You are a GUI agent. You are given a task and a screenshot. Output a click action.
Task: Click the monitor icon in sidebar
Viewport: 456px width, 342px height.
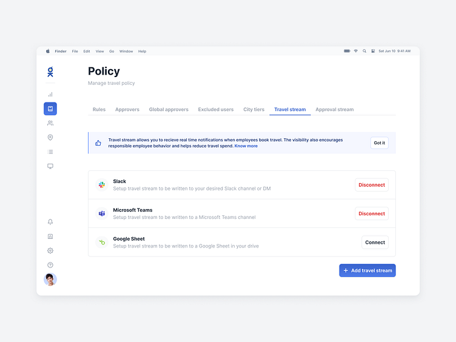(50, 166)
